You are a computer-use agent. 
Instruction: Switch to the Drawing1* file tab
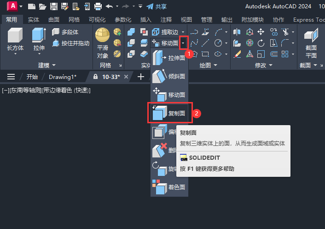tap(63, 77)
